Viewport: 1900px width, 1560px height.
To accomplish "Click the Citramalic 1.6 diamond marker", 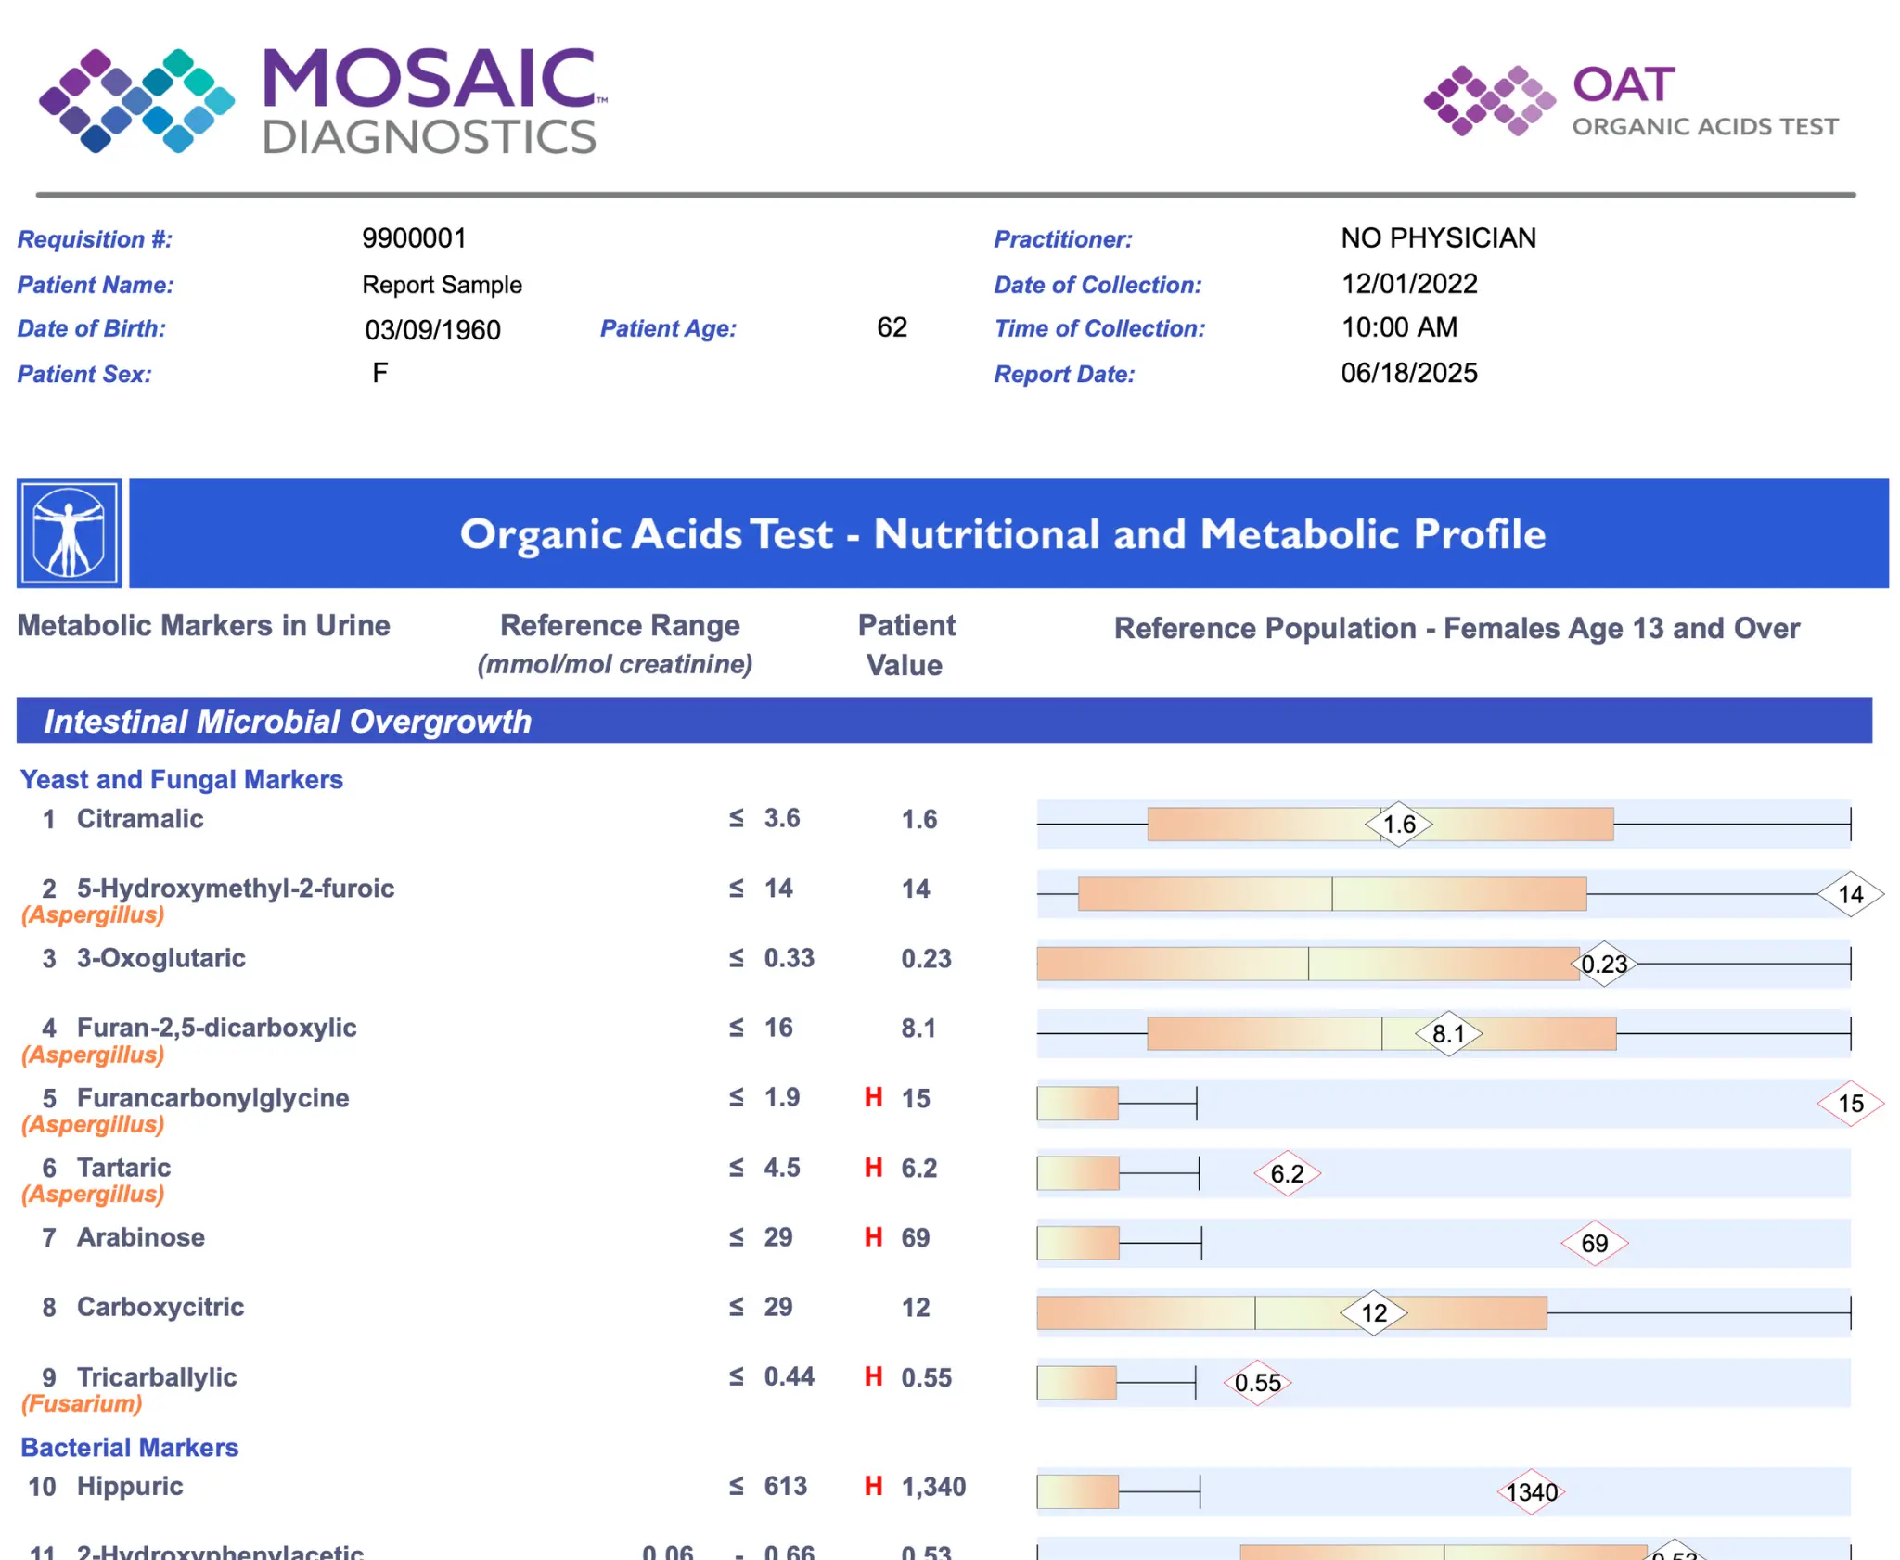I will (x=1398, y=824).
